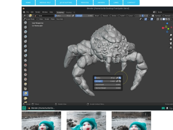
Task: Open the Sculpt Mode selector
Action: click(30, 19)
